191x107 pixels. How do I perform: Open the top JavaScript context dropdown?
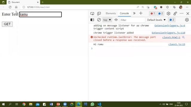107,20
